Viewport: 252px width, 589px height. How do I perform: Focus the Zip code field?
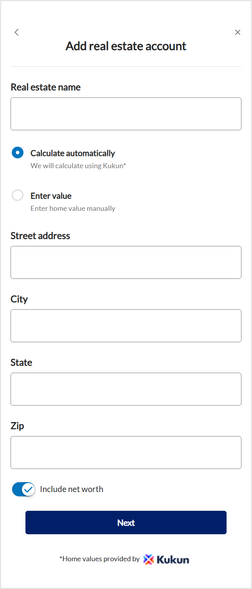pyautogui.click(x=126, y=453)
